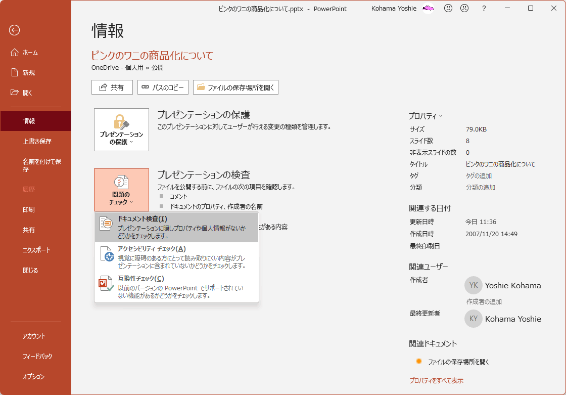
Task: Open the smiley feedback icon
Action: click(x=448, y=8)
